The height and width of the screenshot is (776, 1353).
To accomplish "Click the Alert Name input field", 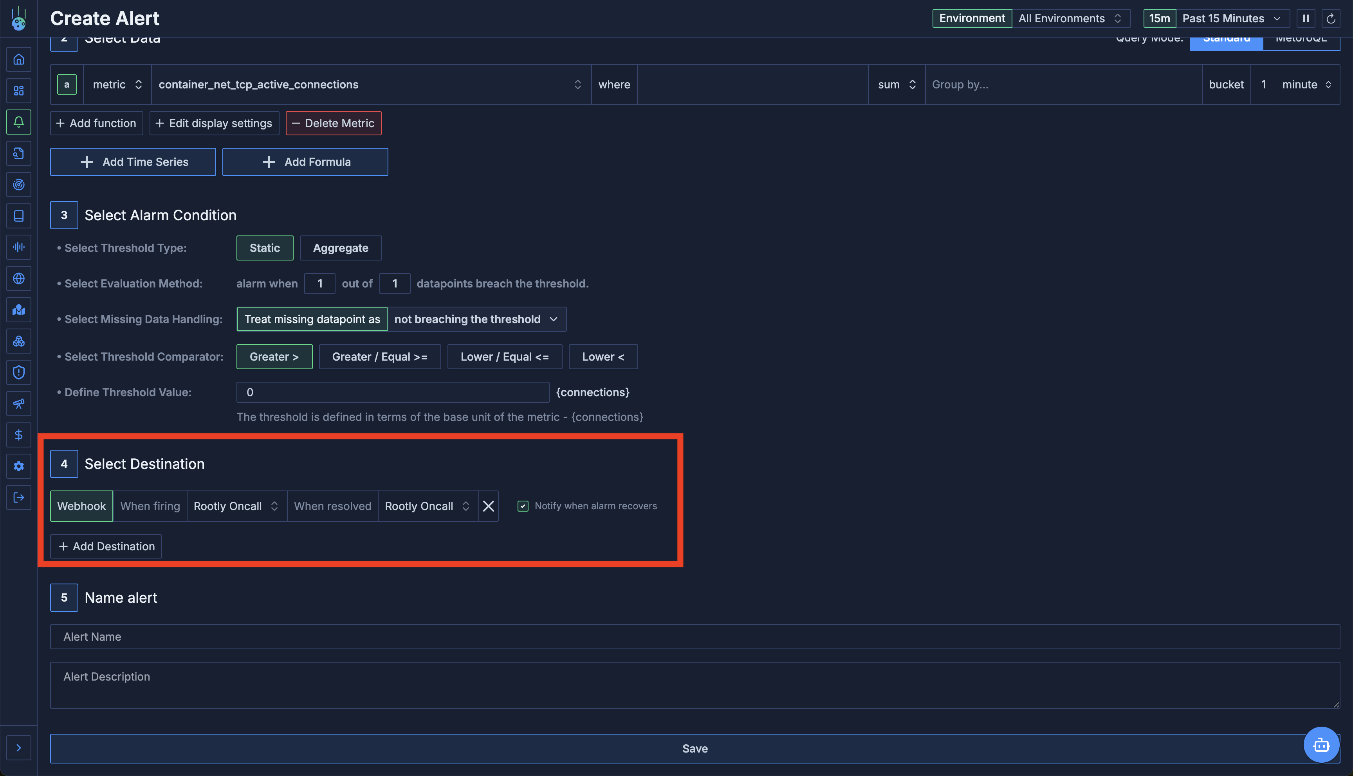I will tap(695, 637).
